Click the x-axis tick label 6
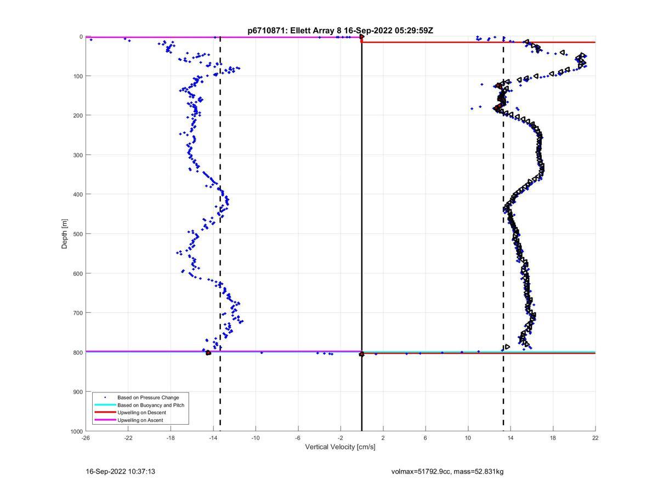This screenshot has height=485, width=658. pos(426,437)
